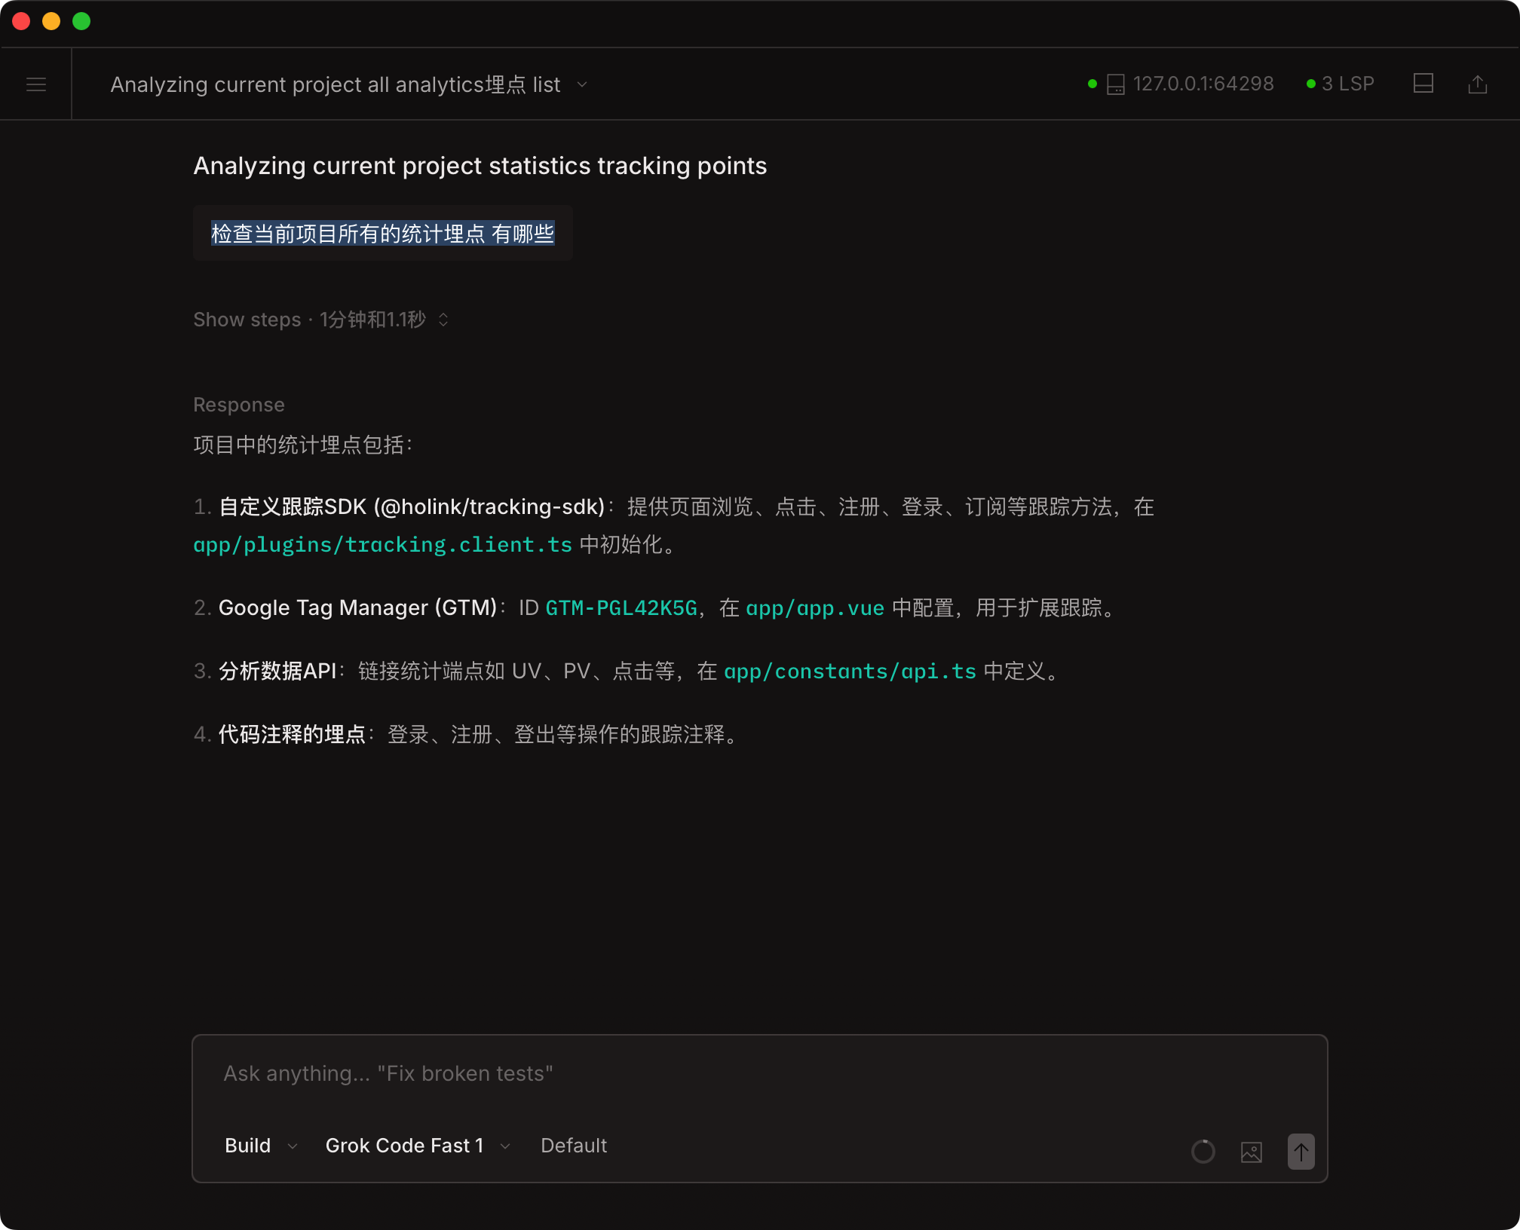Click the green server connection dot
The height and width of the screenshot is (1230, 1520).
tap(1091, 84)
